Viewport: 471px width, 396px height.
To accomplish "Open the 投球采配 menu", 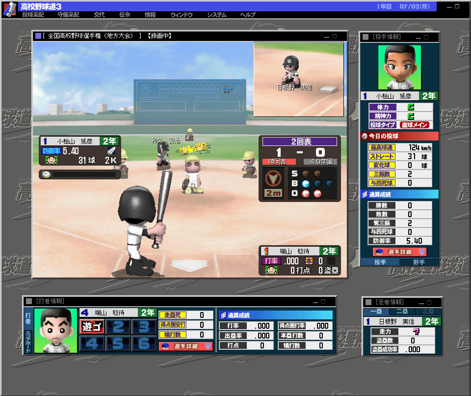I will tap(33, 15).
